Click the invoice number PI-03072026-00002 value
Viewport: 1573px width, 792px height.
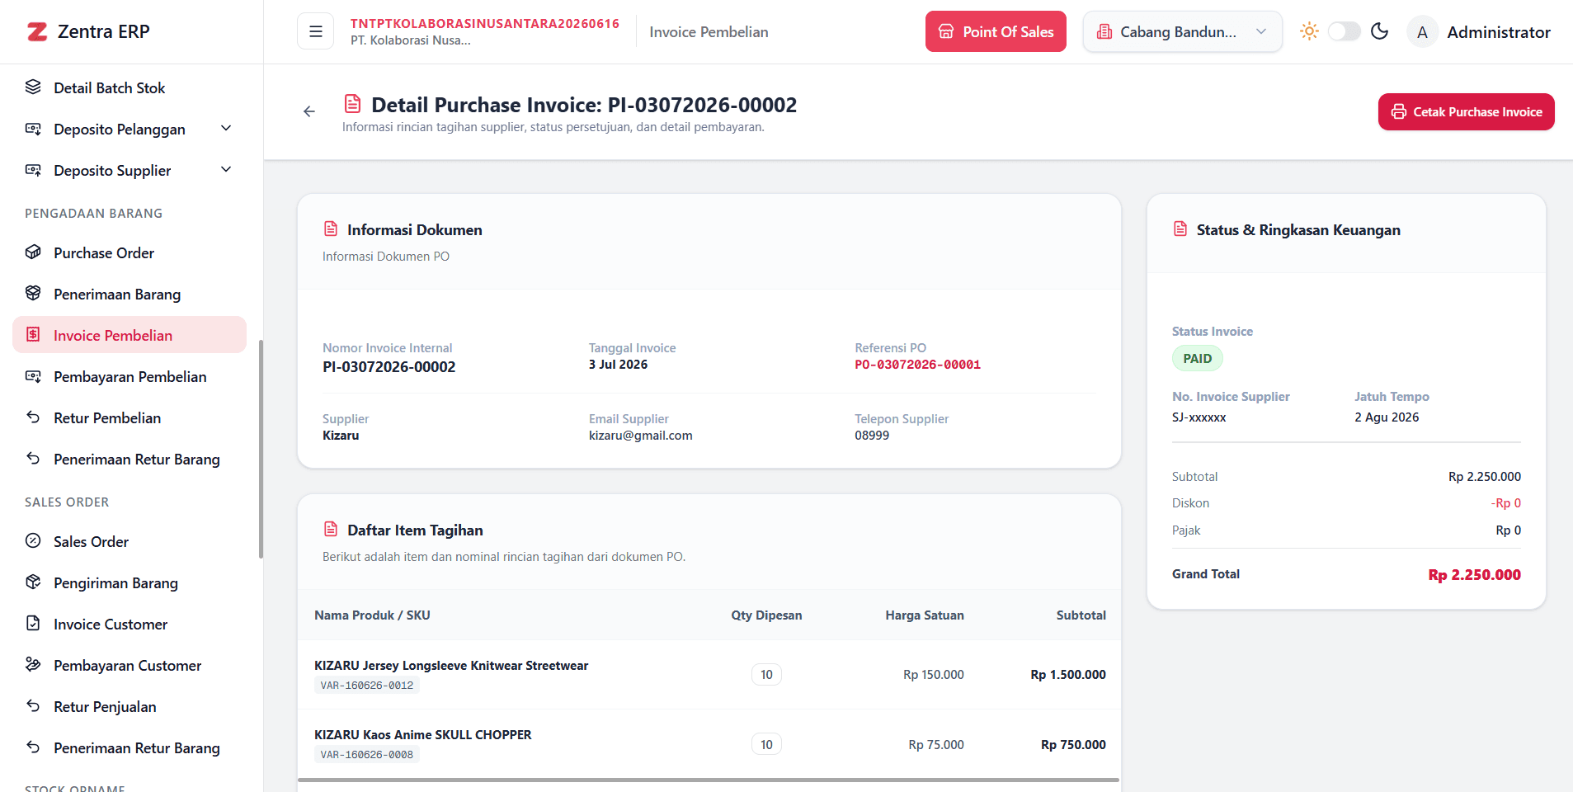pyautogui.click(x=389, y=367)
